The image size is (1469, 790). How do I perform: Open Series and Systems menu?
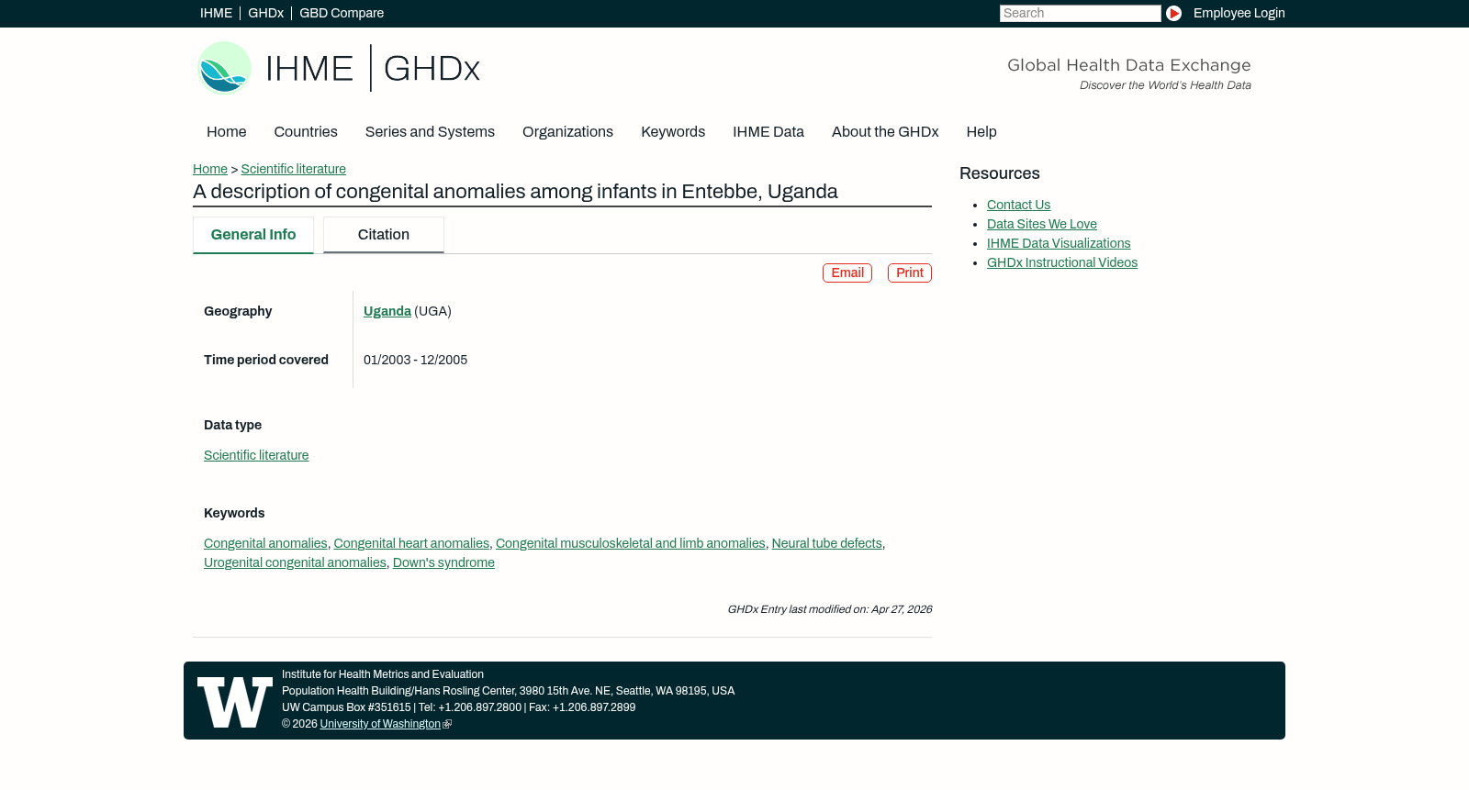coord(430,131)
